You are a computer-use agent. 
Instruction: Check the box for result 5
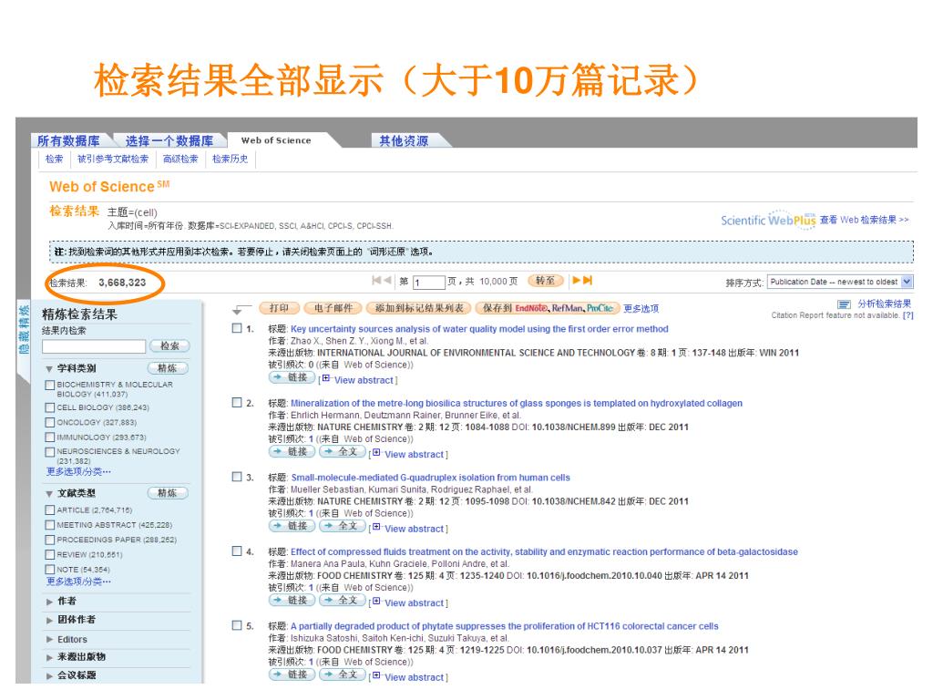coord(237,625)
